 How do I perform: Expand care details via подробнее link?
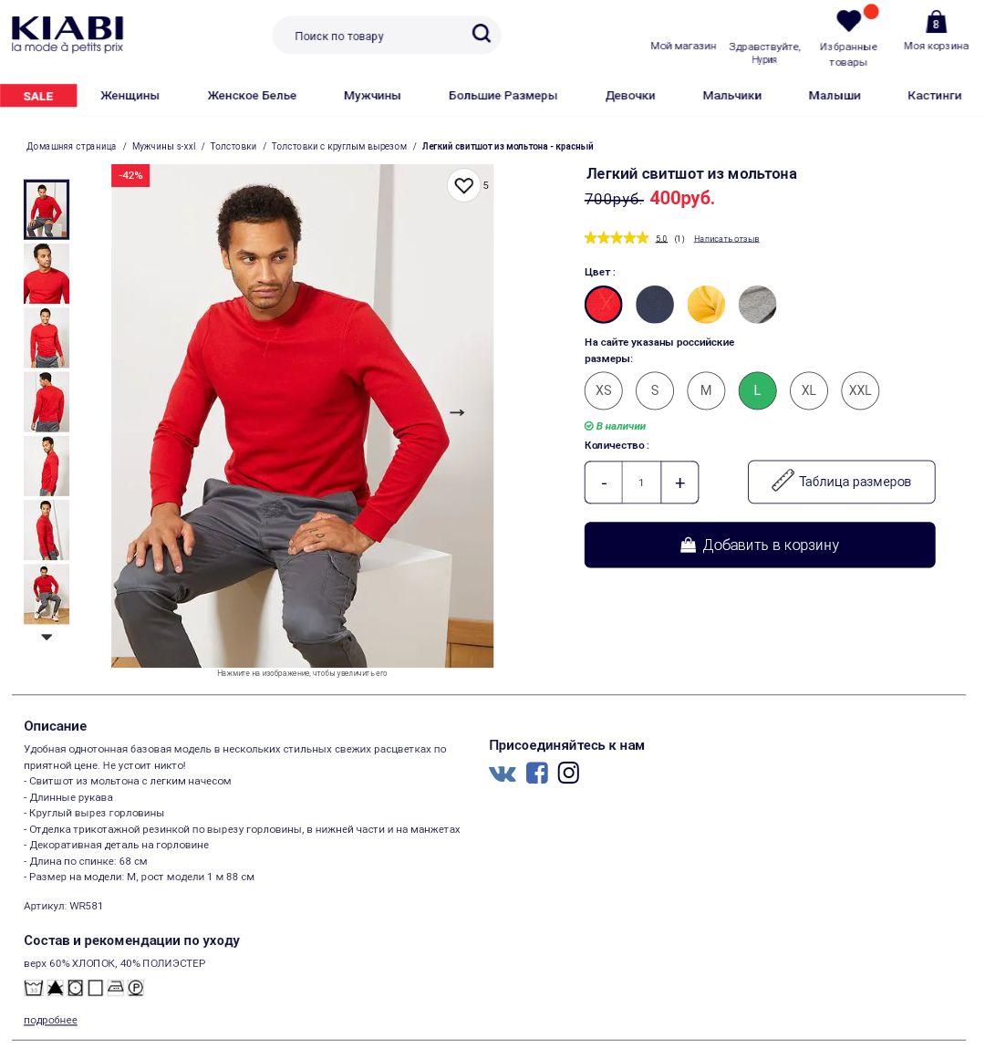pos(50,1020)
